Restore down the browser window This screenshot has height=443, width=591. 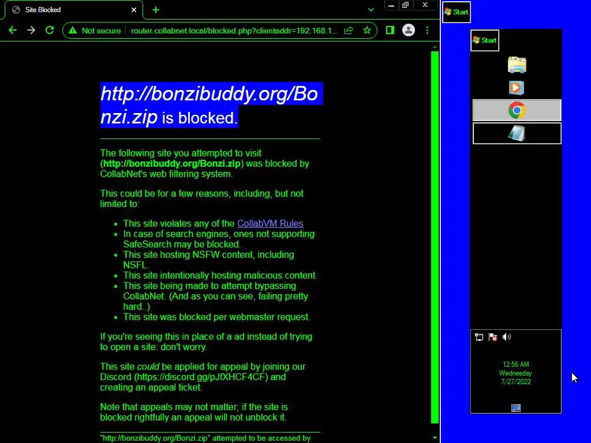[406, 5]
